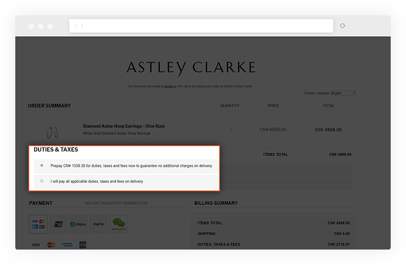Open the Global-e link
Image resolution: width=406 pixels, height=265 pixels.
tap(170, 86)
